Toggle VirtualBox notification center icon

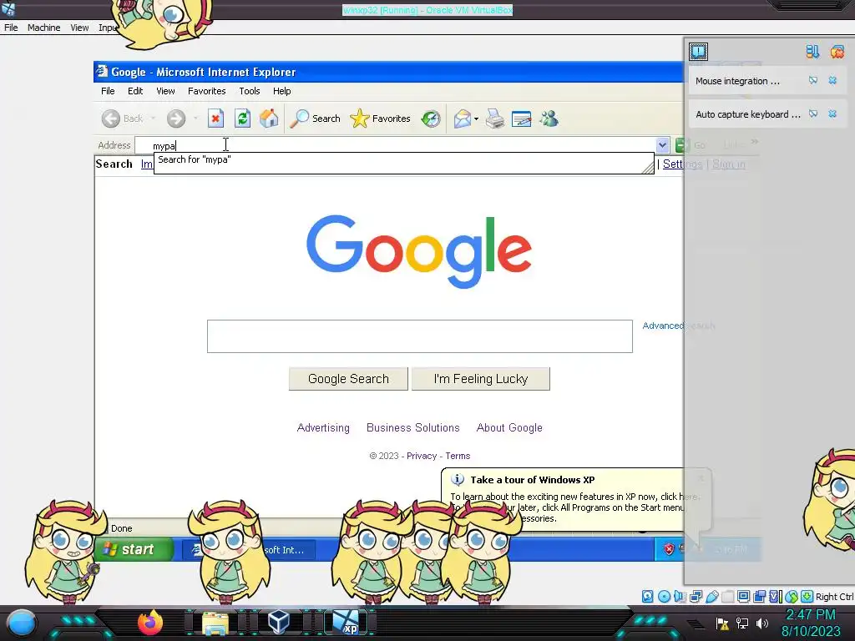click(x=698, y=51)
